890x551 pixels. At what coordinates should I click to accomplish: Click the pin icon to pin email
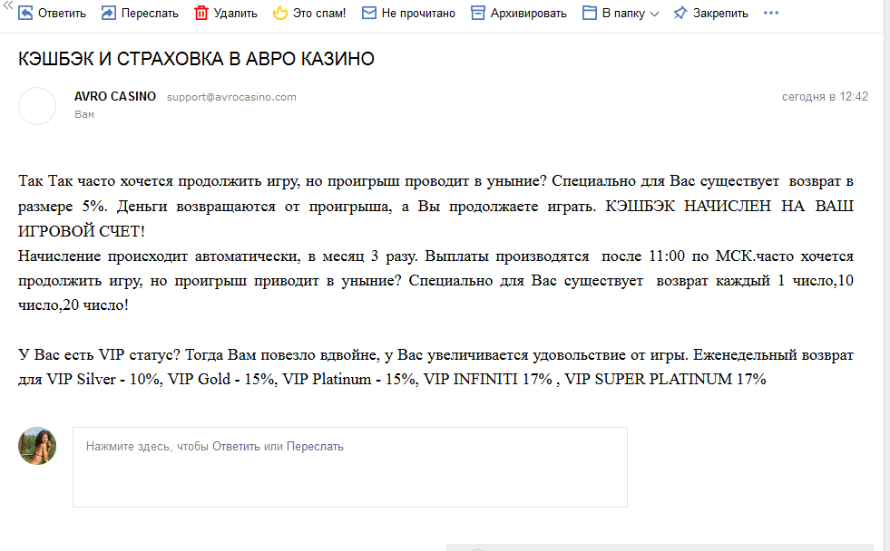click(680, 13)
